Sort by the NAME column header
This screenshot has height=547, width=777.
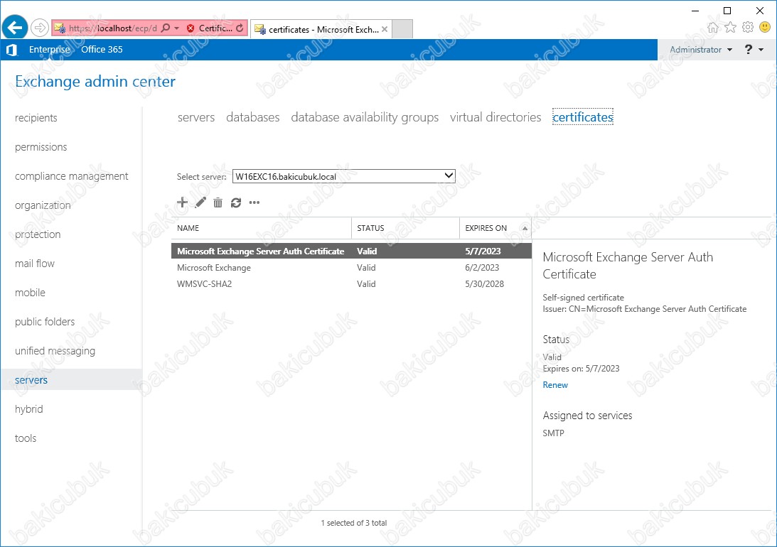point(262,228)
